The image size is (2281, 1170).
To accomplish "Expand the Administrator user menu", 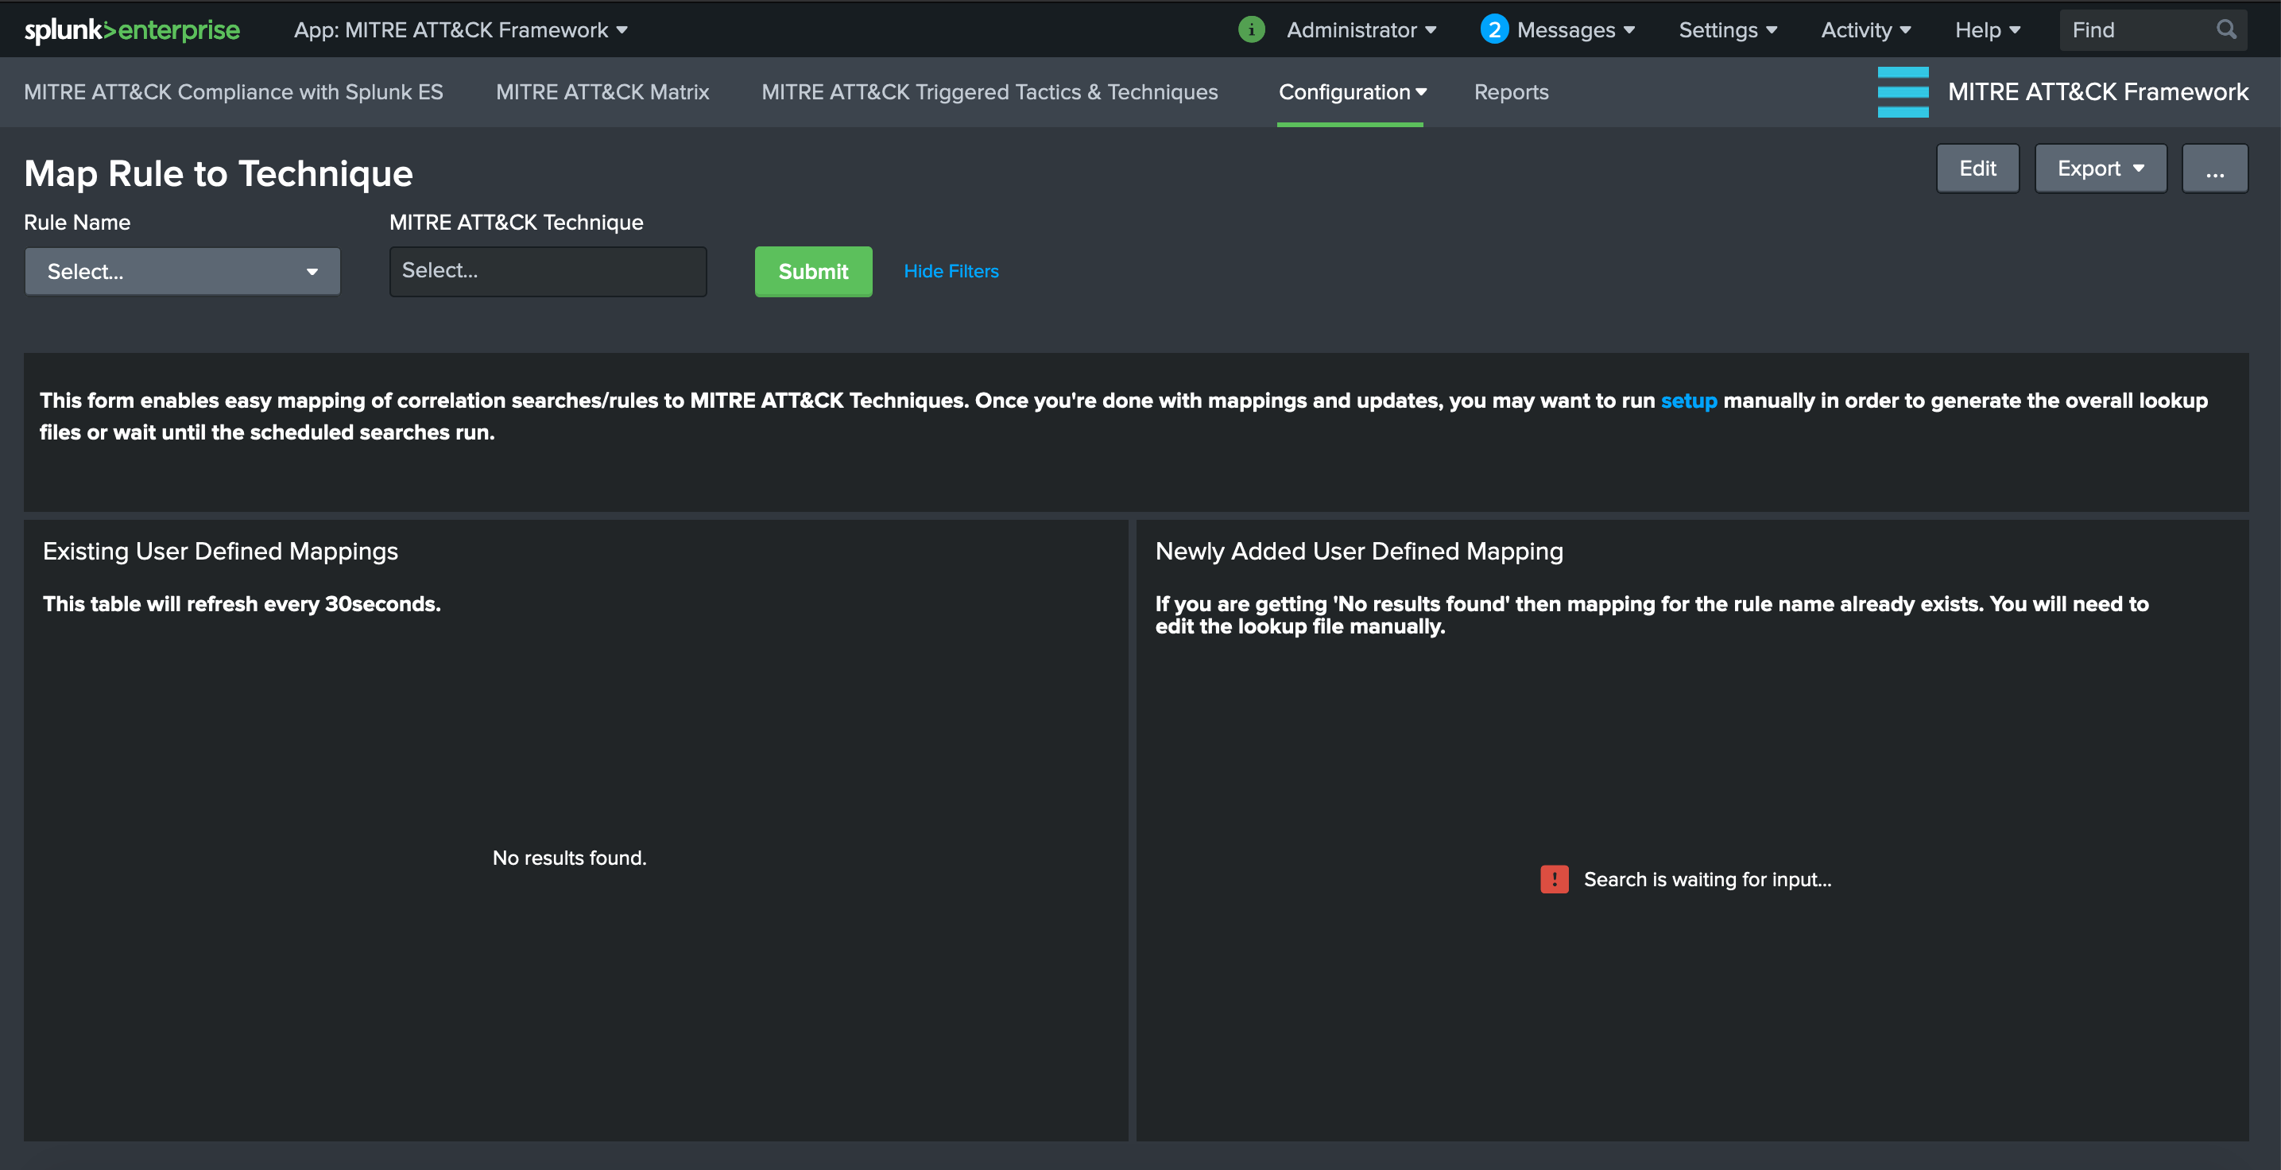I will [x=1361, y=30].
